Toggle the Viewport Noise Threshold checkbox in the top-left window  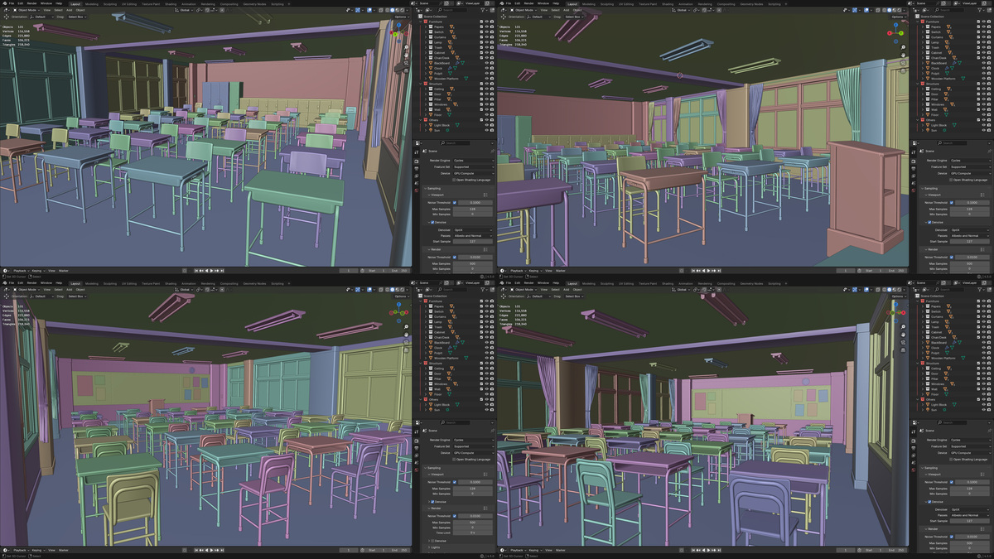point(455,203)
